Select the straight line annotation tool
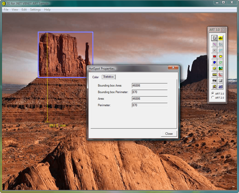The width and height of the screenshot is (239, 193). (214, 44)
